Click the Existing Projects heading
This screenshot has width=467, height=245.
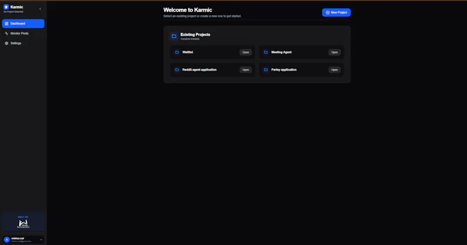point(195,34)
